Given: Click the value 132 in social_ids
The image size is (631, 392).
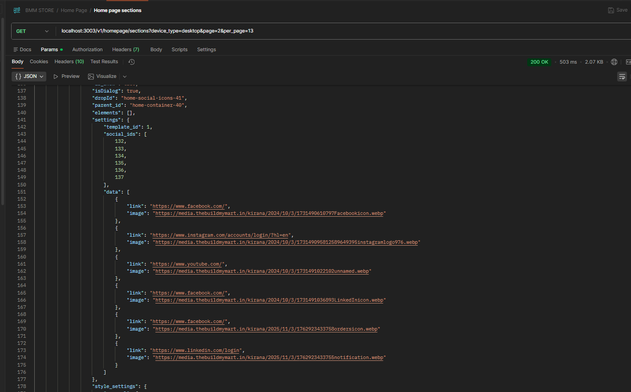Looking at the screenshot, I should tap(119, 141).
